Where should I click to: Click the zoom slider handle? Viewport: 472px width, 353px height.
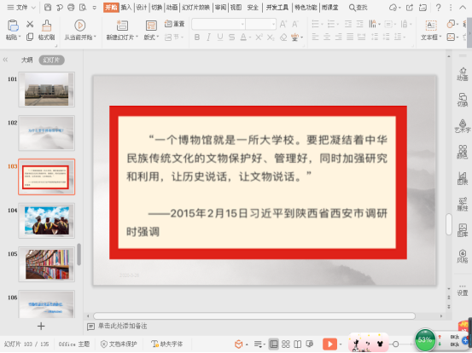click(x=395, y=344)
